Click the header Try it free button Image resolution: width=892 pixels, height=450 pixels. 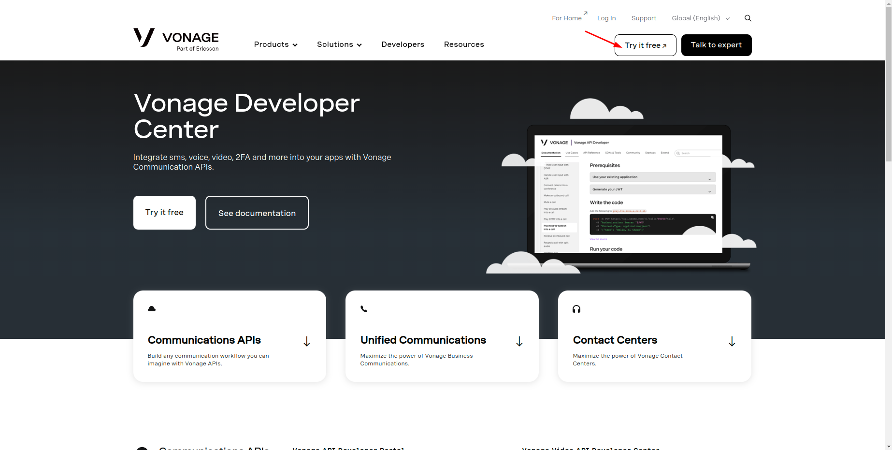pos(646,45)
